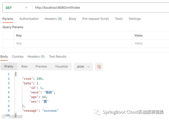
Task: Open the Headers (9) request tab
Action: (53, 19)
